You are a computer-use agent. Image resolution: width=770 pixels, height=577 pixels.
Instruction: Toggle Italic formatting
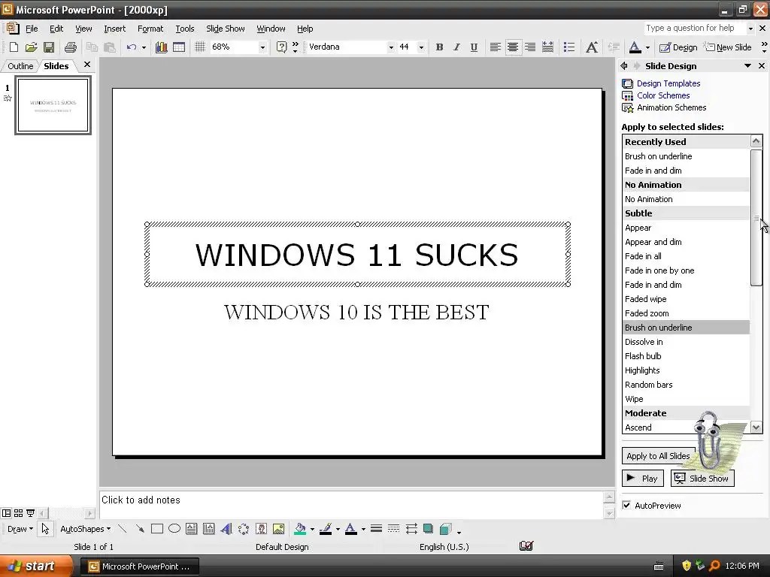(456, 47)
